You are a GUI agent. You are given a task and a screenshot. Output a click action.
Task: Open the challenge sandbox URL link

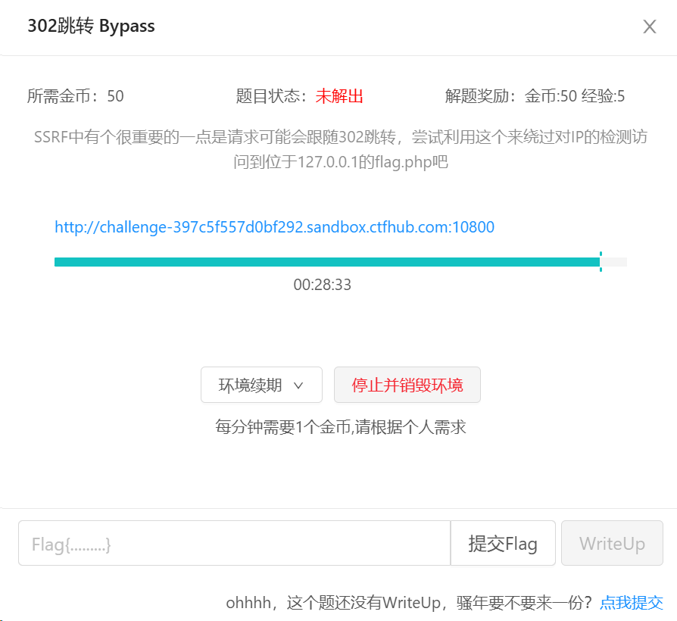274,227
